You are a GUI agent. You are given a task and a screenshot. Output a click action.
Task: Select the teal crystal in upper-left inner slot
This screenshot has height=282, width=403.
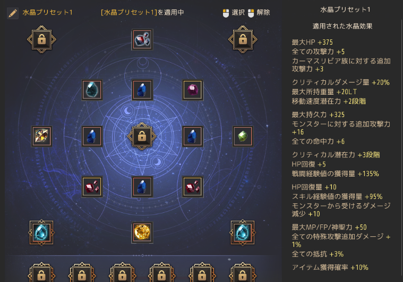tap(92, 90)
